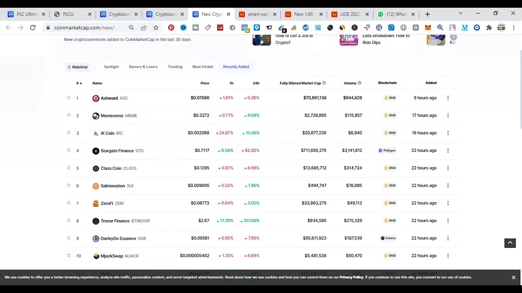Click the DarleyGo Essence coin logo
522x293 pixels.
[x=96, y=238]
